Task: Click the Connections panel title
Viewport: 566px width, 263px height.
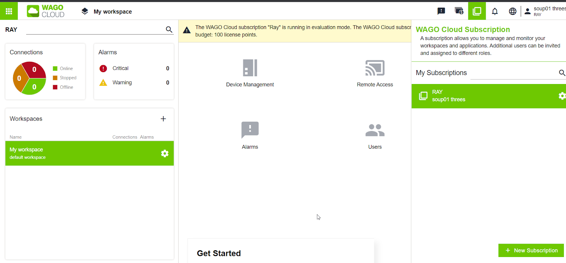Action: pos(26,52)
